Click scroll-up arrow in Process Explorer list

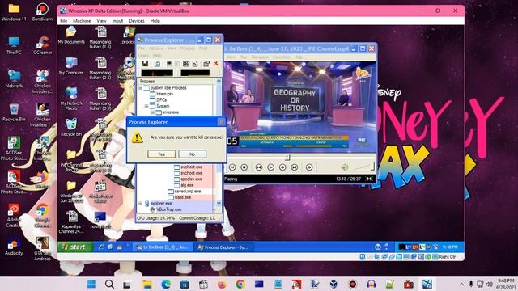[x=219, y=81]
